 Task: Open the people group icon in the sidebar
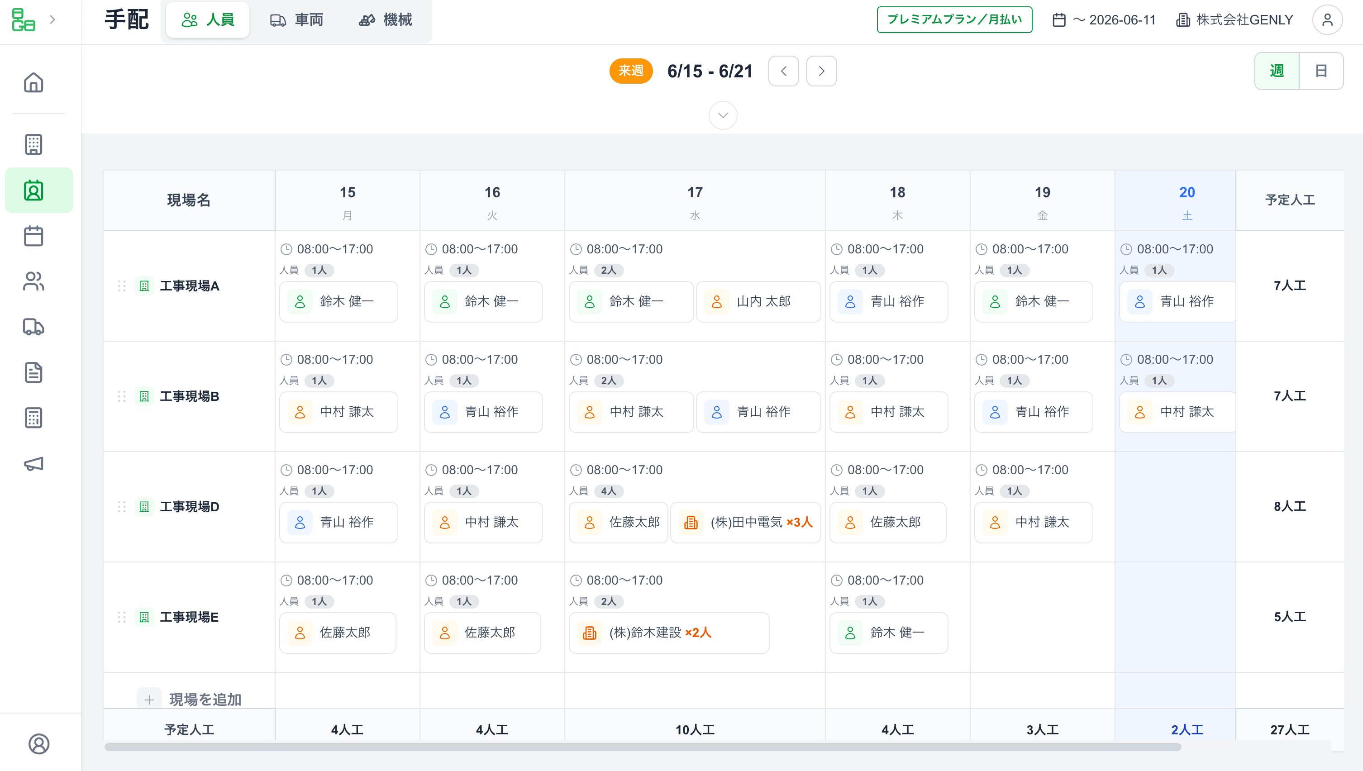[33, 281]
